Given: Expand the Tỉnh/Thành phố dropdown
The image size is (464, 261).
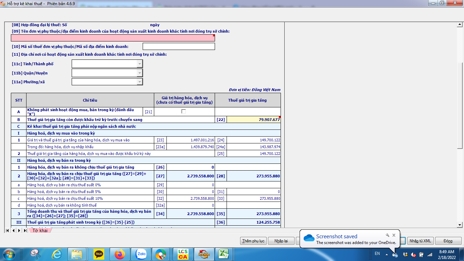Looking at the screenshot, I should point(139,64).
